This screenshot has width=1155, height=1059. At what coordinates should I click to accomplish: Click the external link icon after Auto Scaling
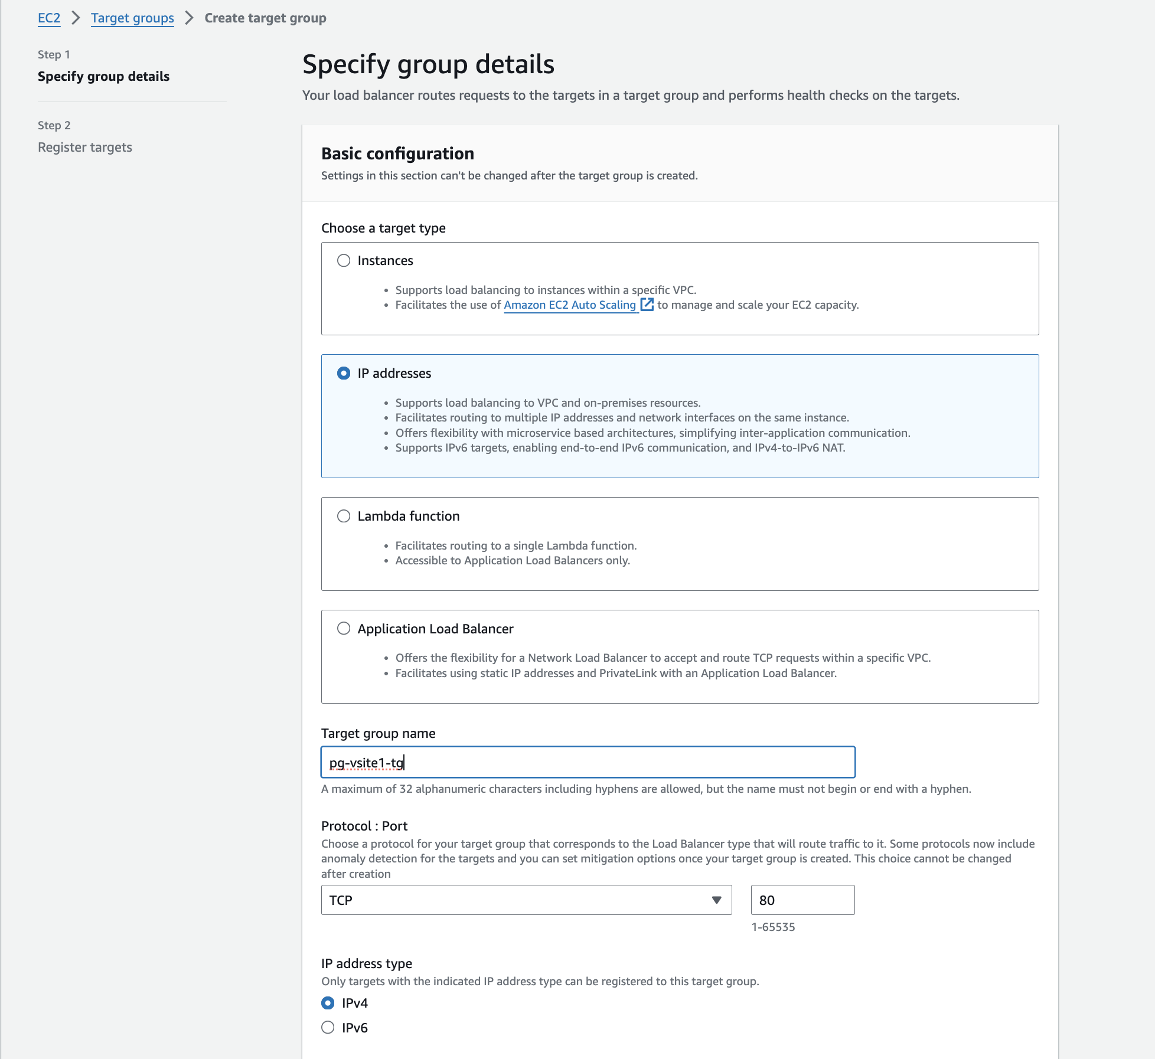[x=647, y=305]
